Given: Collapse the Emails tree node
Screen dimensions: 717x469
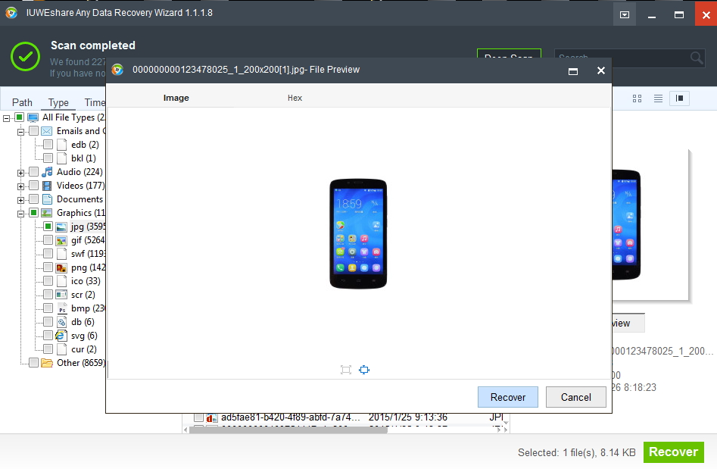Looking at the screenshot, I should click(20, 133).
